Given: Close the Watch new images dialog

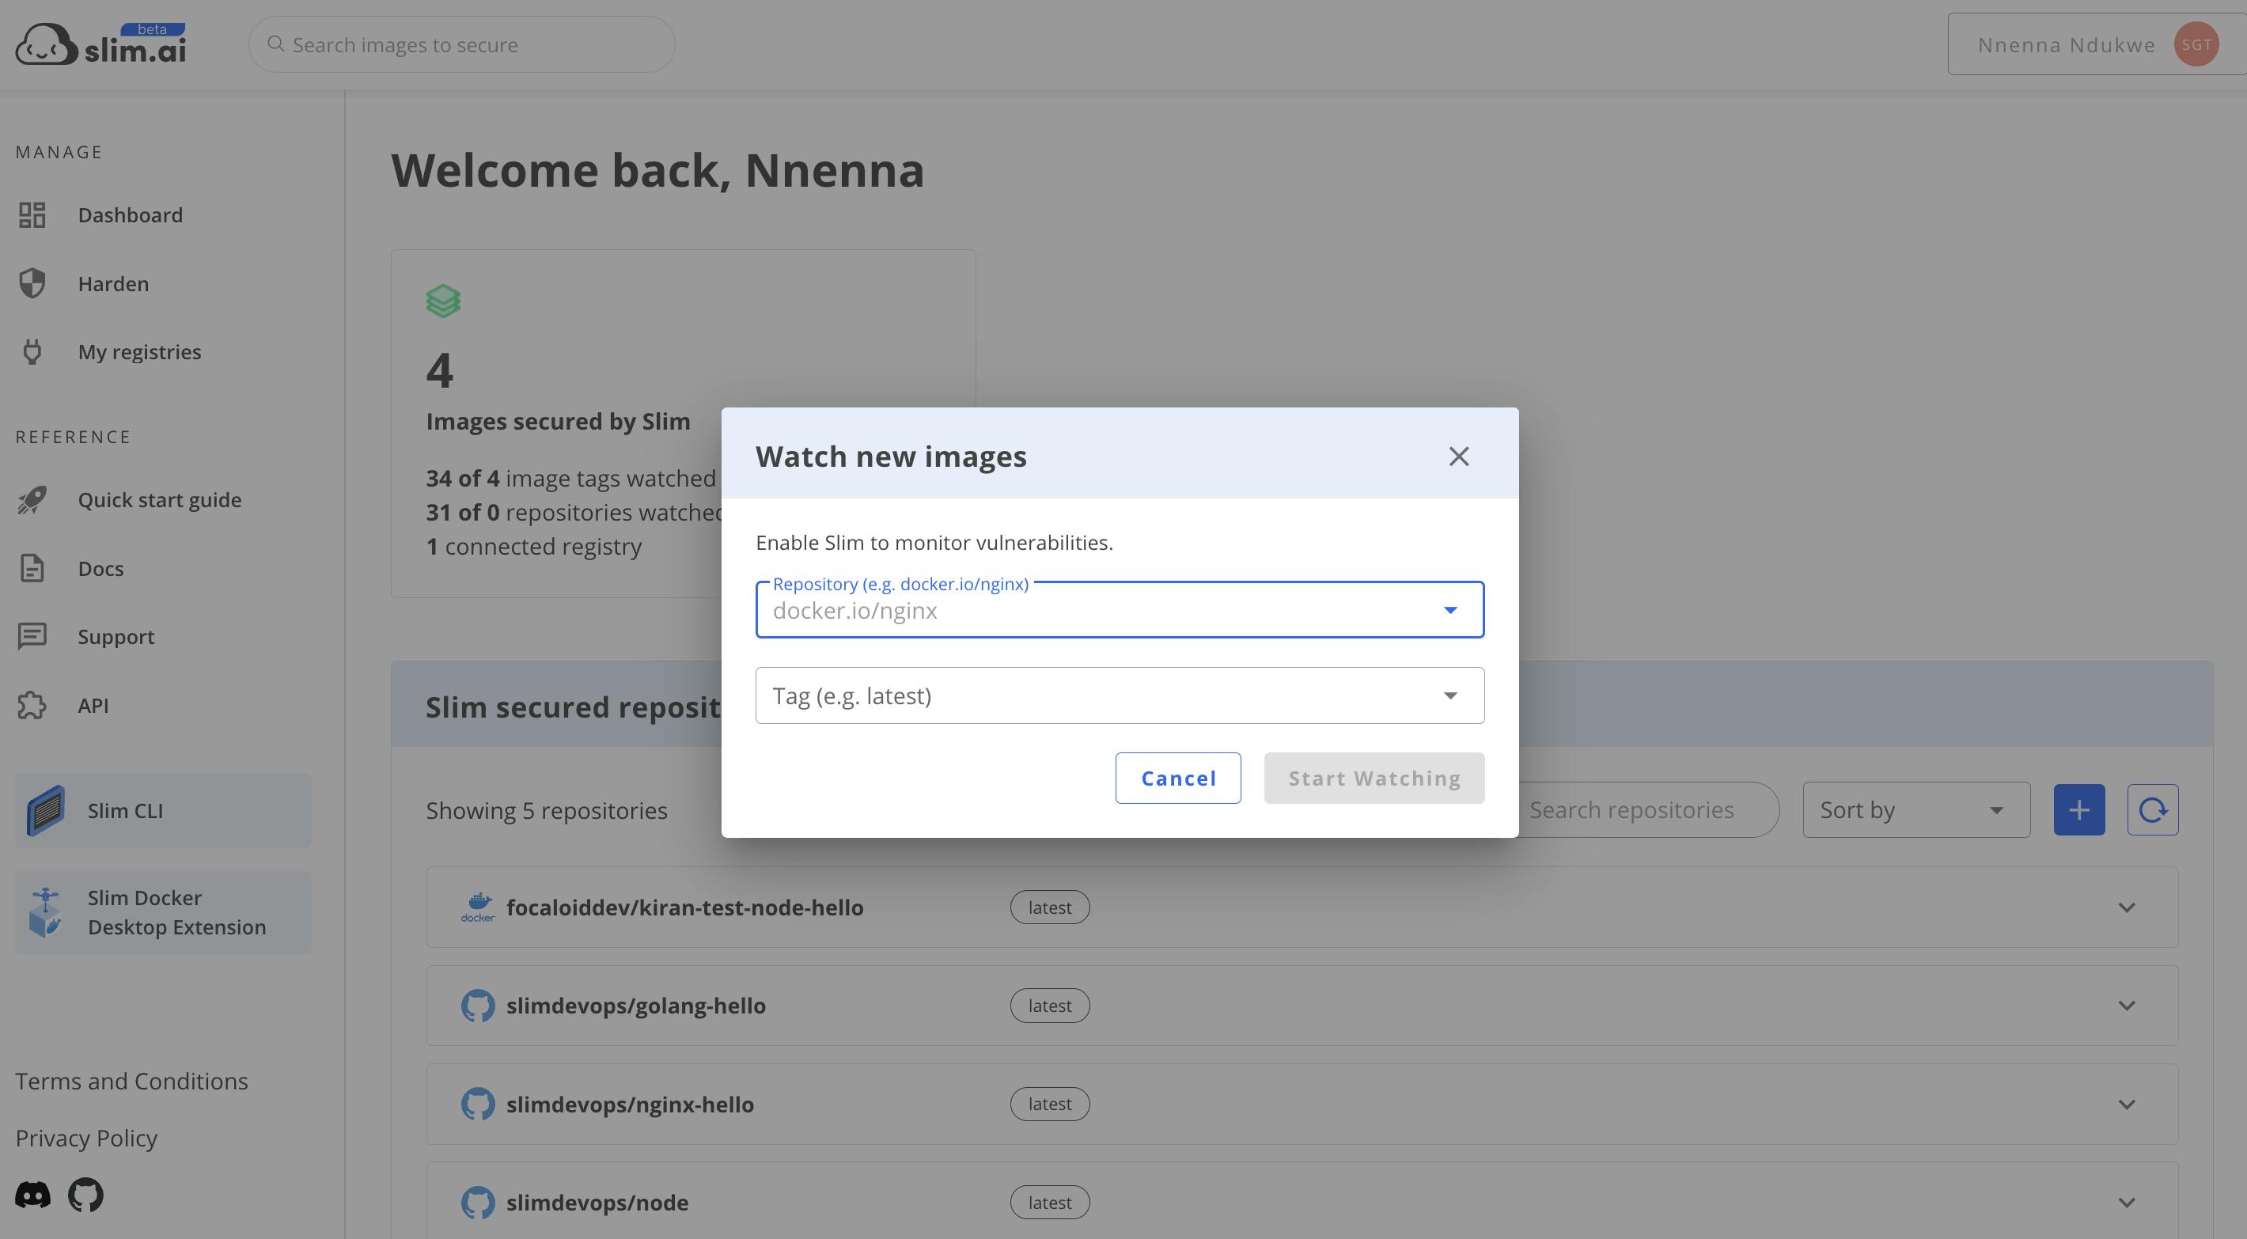Looking at the screenshot, I should (x=1458, y=457).
